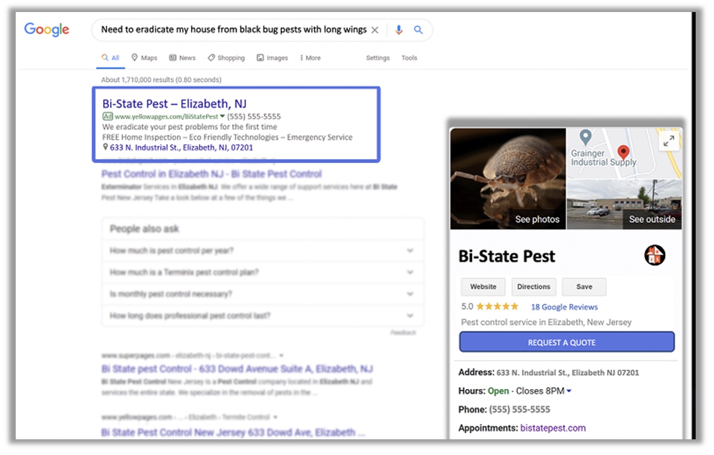Screen dimensions: 714x455
Task: Click the Feedback link under People also ask
Action: (x=403, y=333)
